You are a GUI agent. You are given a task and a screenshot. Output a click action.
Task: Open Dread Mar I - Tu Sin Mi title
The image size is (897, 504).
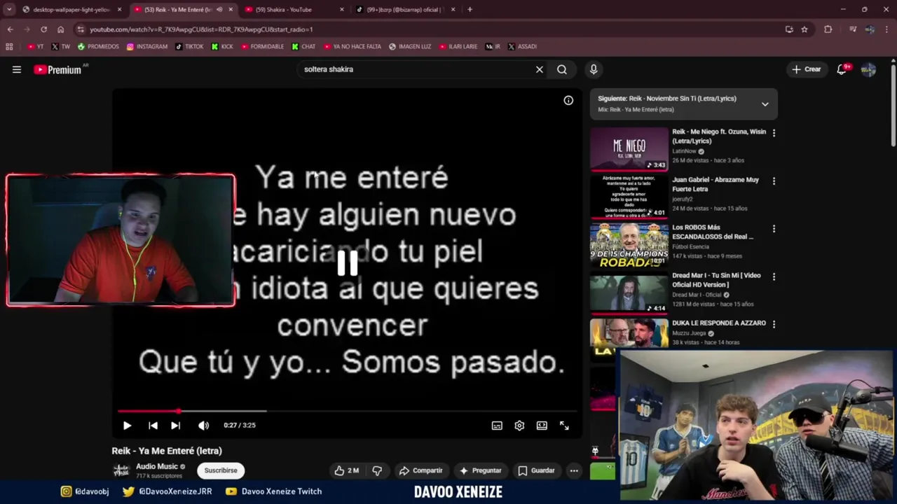tap(716, 280)
